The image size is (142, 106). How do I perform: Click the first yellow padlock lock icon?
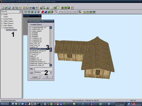coord(84,12)
